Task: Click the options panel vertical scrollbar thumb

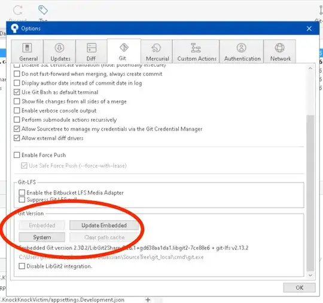Action: pyautogui.click(x=310, y=193)
